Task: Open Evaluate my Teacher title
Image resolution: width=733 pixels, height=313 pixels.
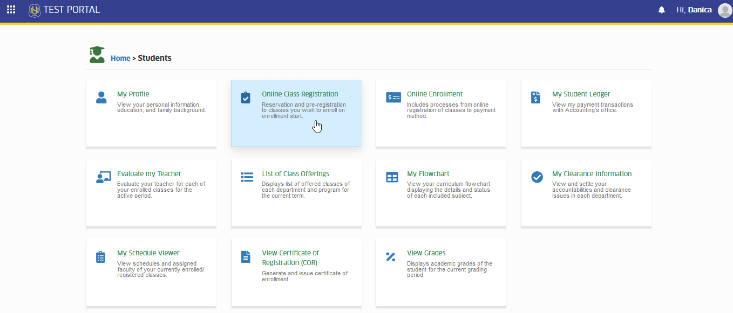Action: click(x=149, y=174)
